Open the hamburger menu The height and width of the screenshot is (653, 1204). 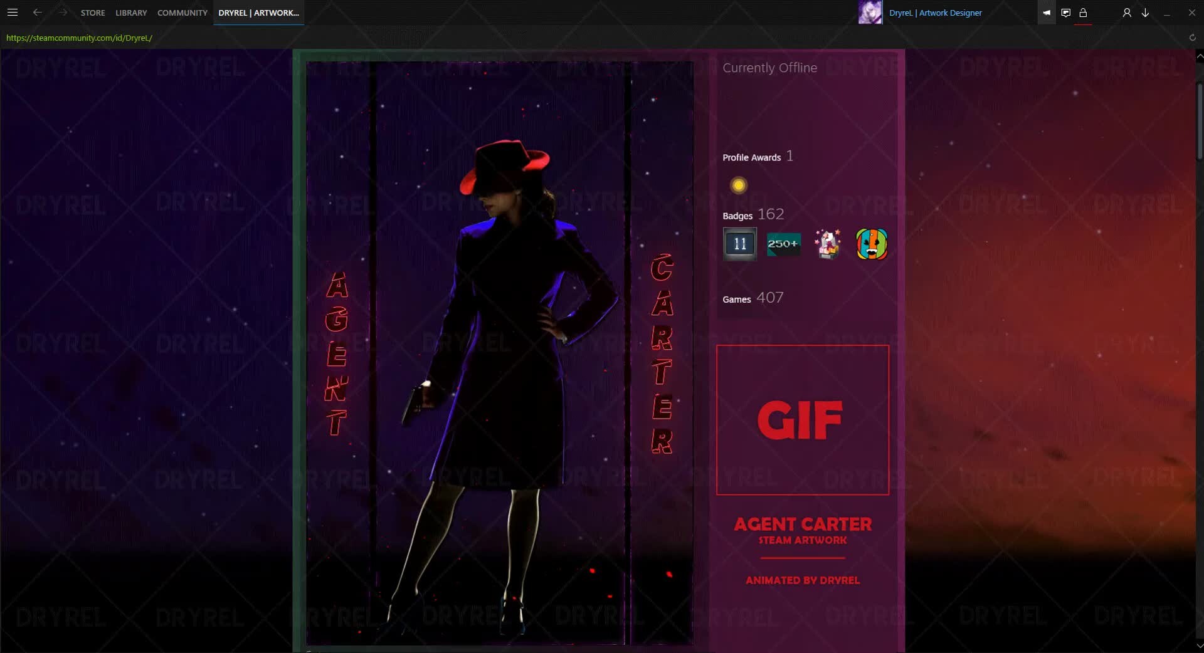click(13, 13)
